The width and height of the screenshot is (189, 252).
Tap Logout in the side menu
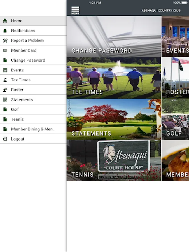click(x=33, y=139)
